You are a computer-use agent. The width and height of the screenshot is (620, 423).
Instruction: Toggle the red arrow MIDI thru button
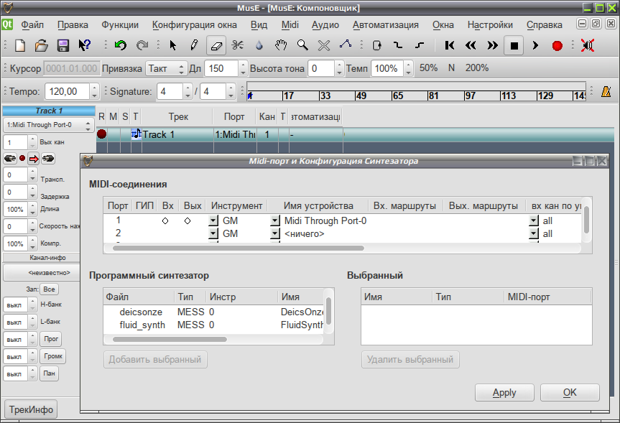[34, 159]
